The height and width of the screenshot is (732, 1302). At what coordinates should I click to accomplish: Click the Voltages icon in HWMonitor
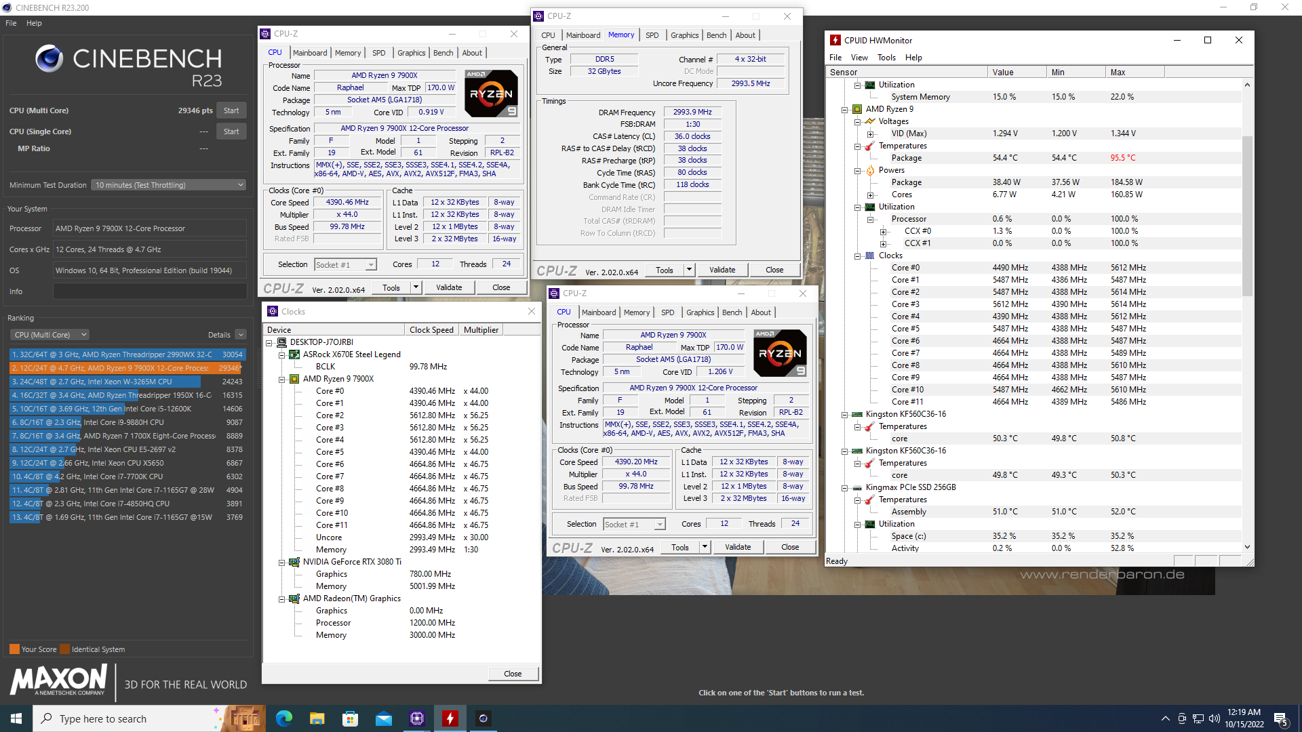click(870, 121)
